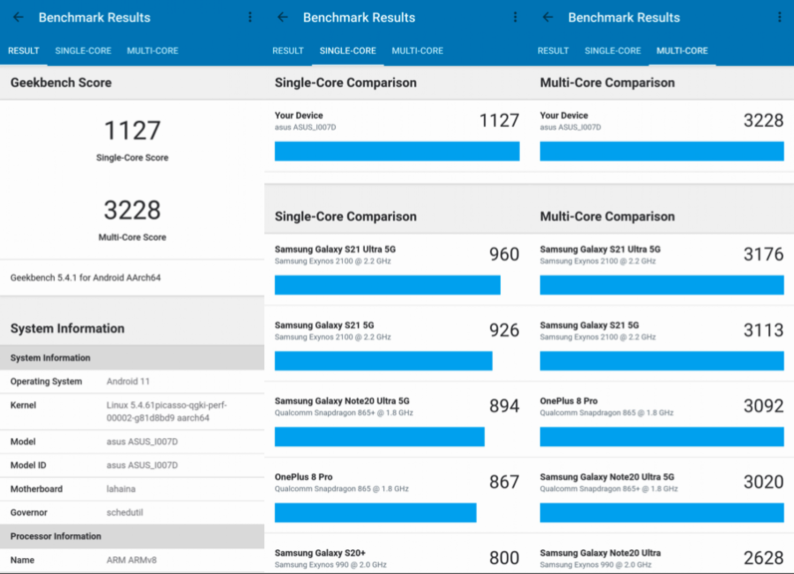Select the Governor schedutil row
This screenshot has height=574, width=794.
click(x=132, y=512)
